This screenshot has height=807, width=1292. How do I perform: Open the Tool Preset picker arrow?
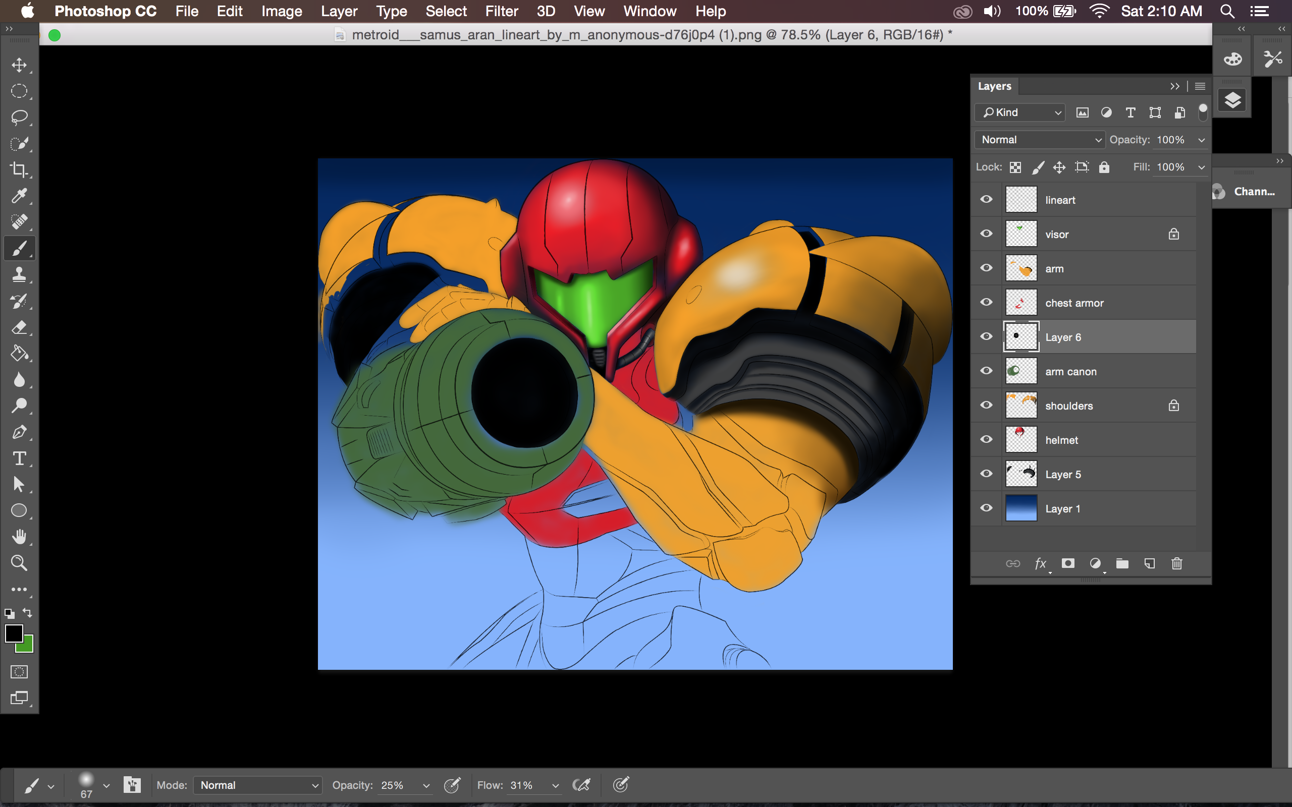pos(50,786)
